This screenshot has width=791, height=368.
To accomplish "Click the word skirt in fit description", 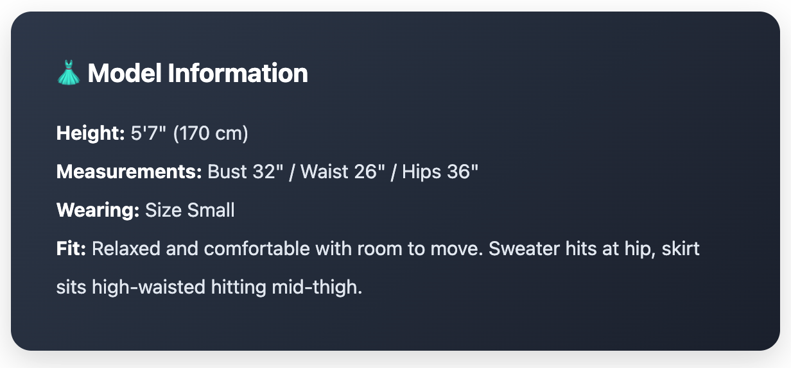I will [x=682, y=248].
